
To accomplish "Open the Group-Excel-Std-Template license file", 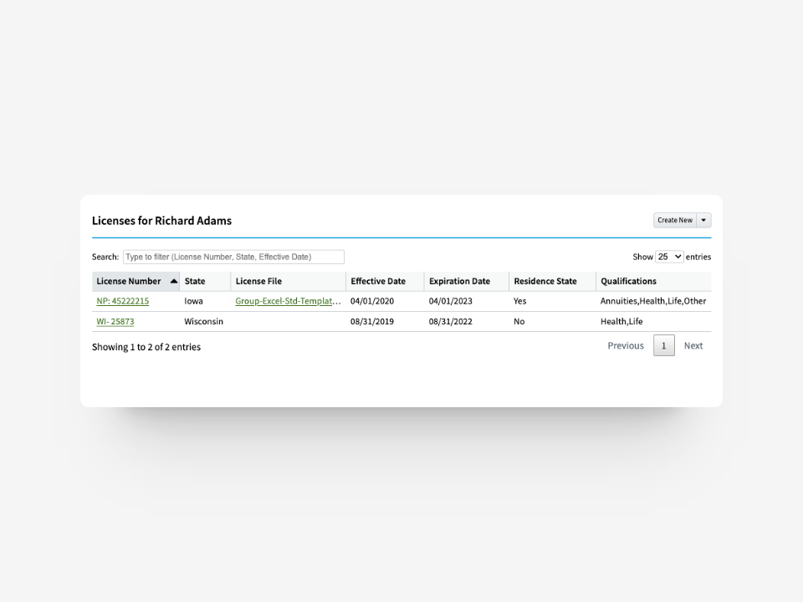I will 288,301.
